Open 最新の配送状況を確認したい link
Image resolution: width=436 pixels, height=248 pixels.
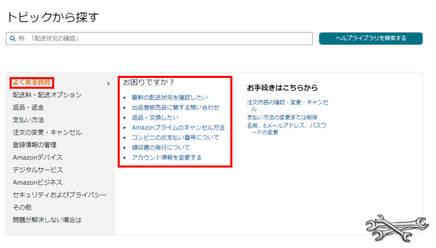tap(169, 97)
